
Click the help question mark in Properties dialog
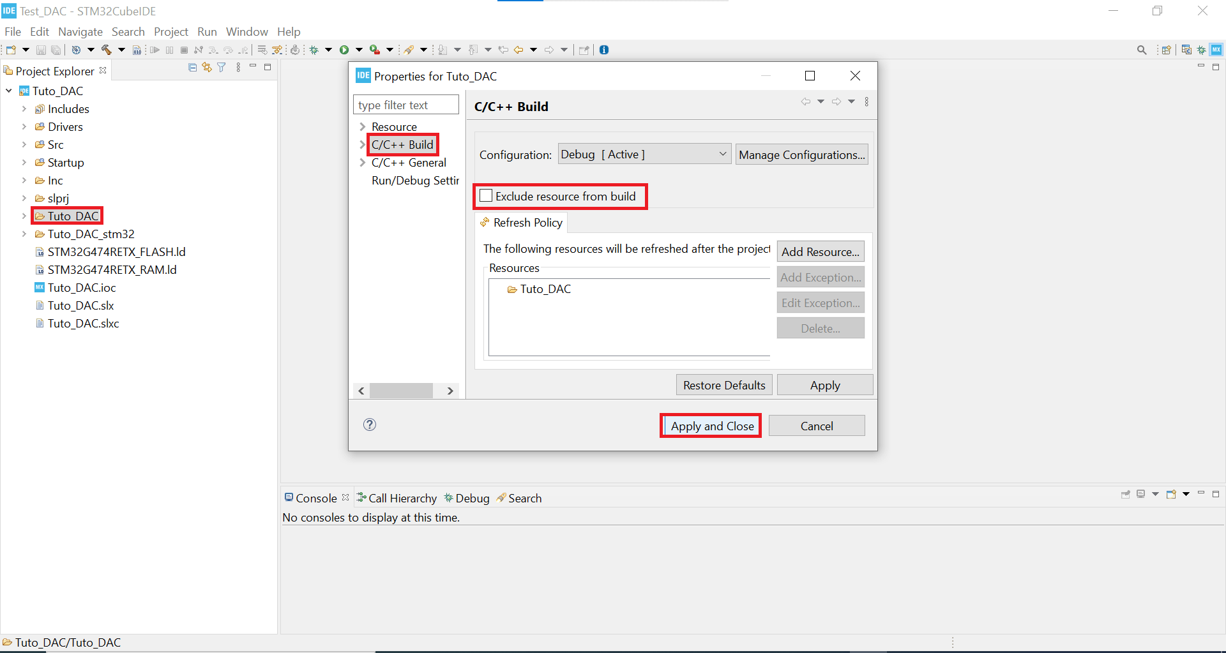pos(370,424)
